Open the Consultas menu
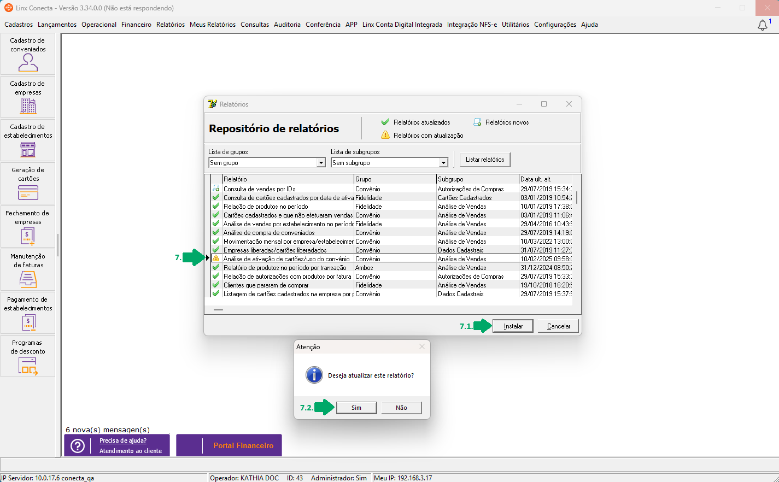The width and height of the screenshot is (779, 482). [x=255, y=25]
